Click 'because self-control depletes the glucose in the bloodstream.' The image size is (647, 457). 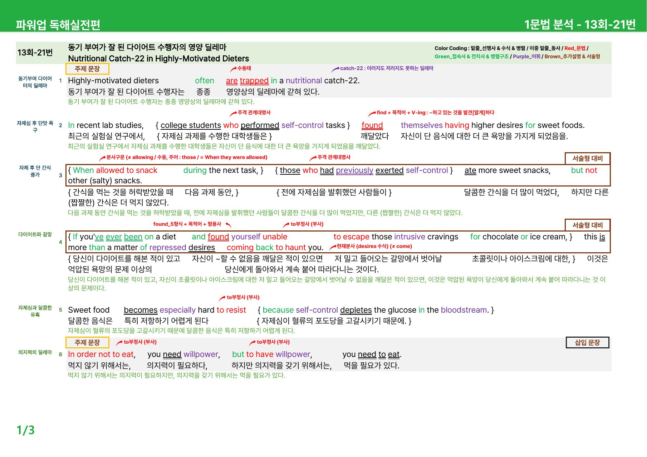[375, 310]
